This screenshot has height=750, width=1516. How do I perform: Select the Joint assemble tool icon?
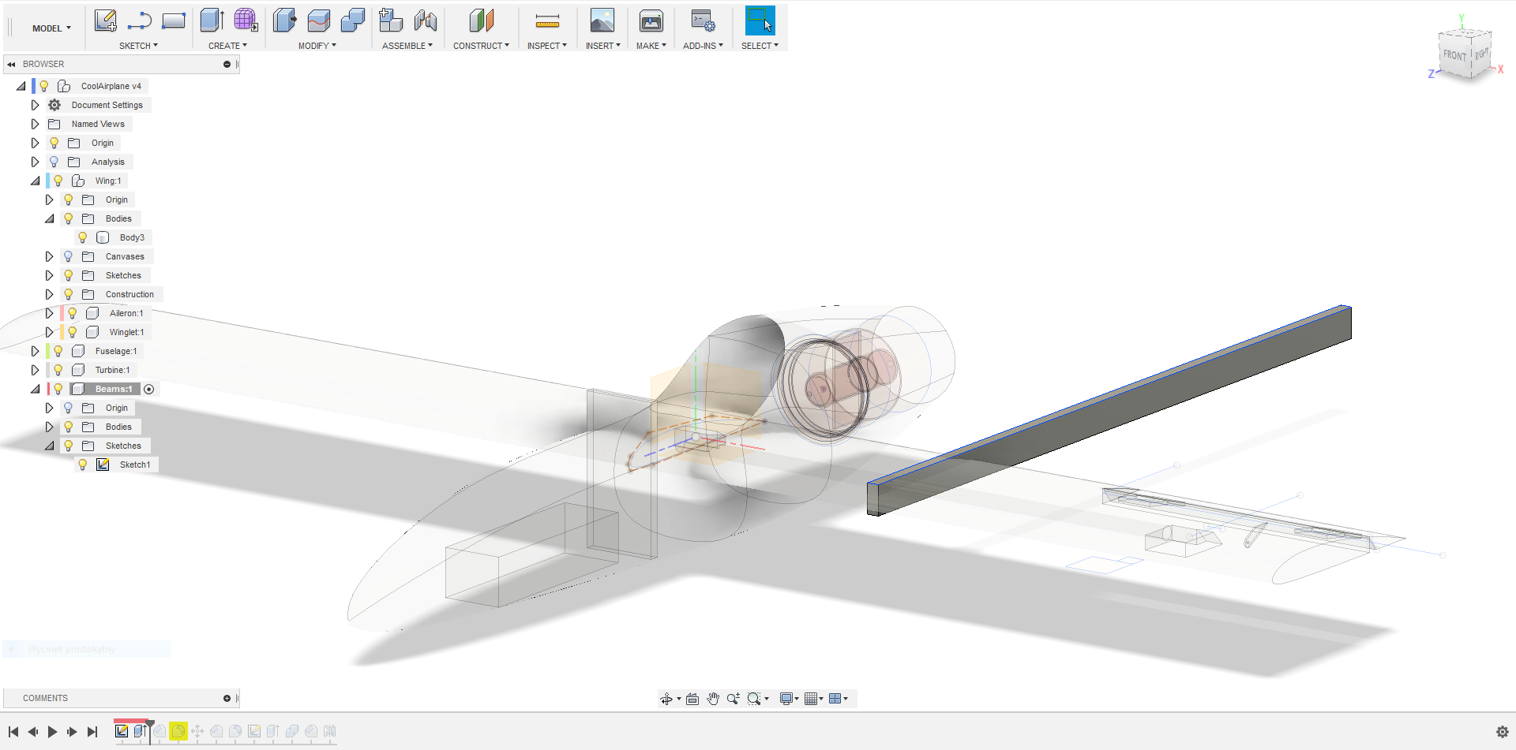pos(425,21)
